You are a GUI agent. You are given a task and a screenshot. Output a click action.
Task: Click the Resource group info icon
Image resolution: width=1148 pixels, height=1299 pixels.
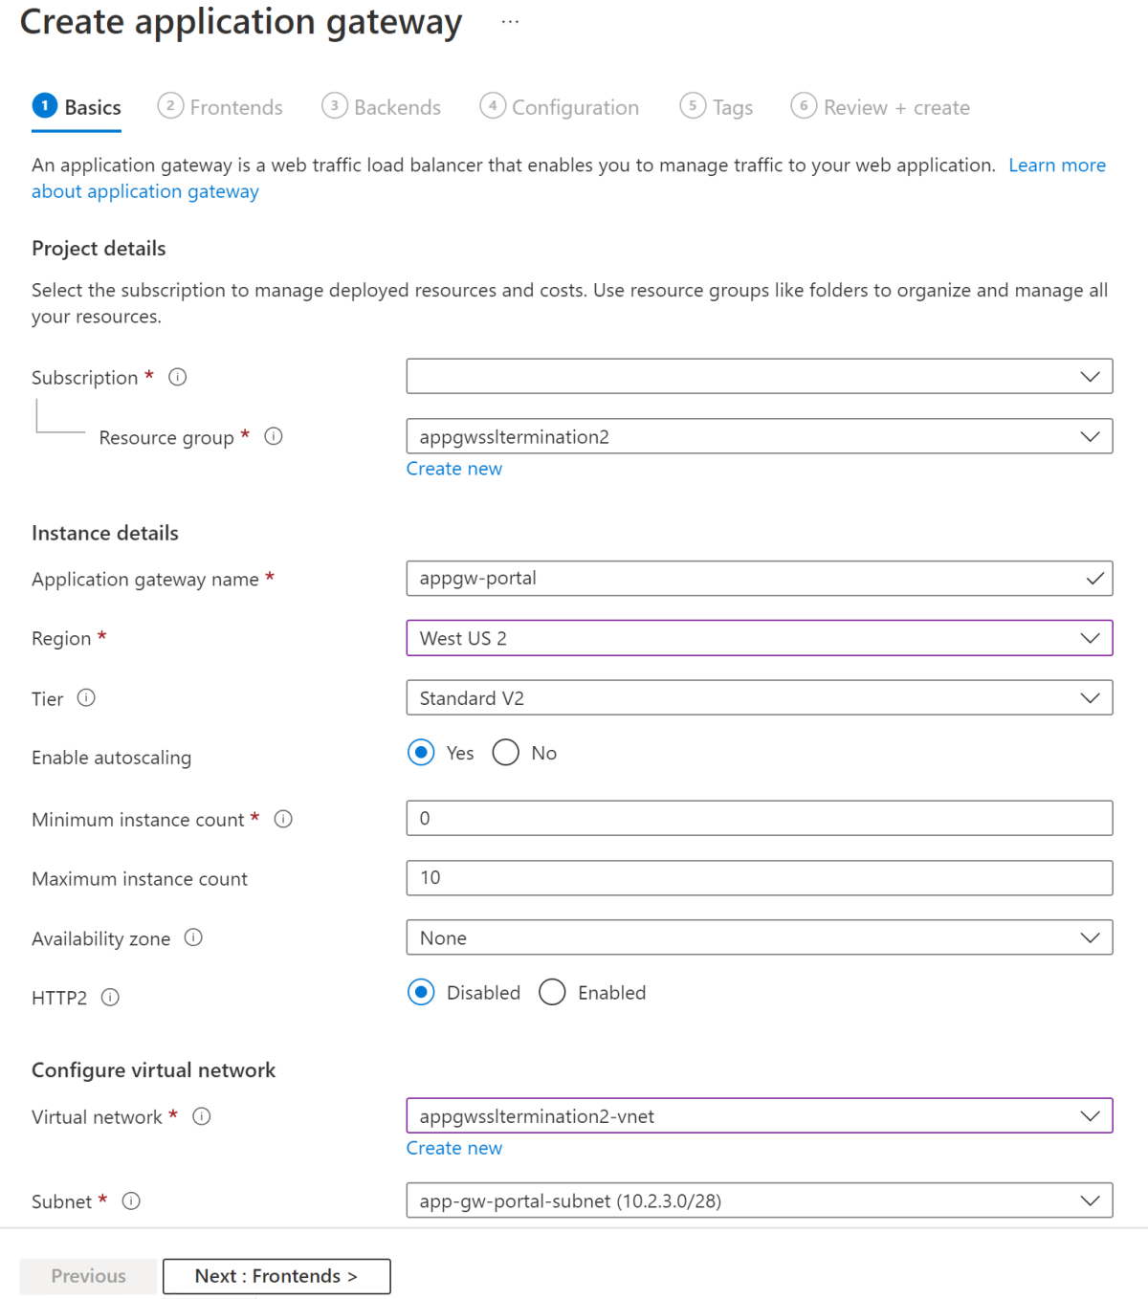click(274, 436)
